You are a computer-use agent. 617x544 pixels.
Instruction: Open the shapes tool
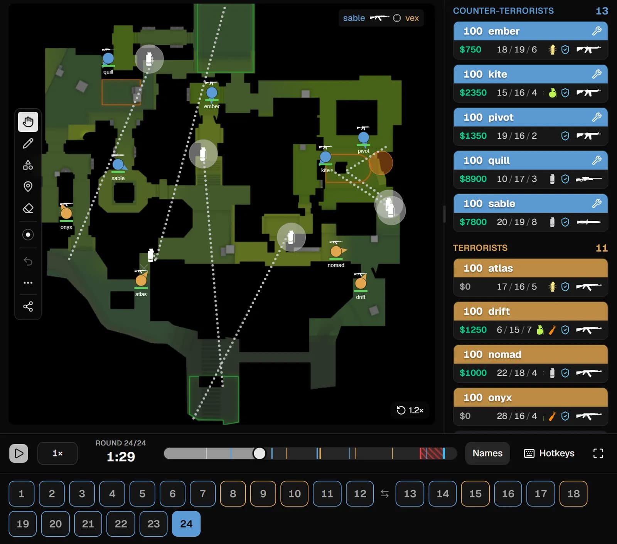click(x=28, y=165)
